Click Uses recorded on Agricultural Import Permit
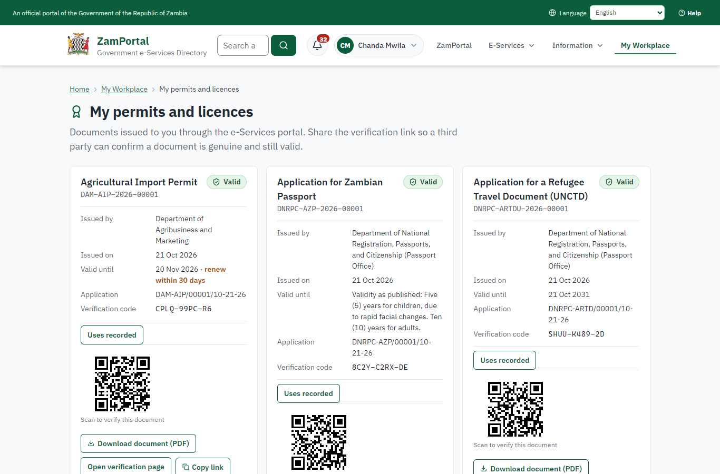The height and width of the screenshot is (474, 720). tap(112, 335)
